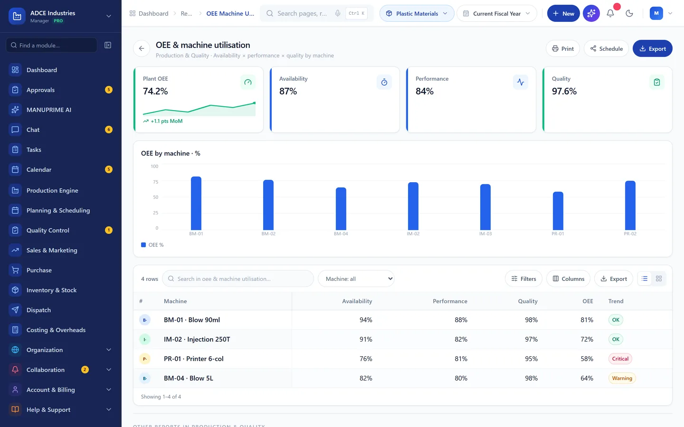
Task: Open the Plastic Materials dropdown
Action: pos(417,13)
